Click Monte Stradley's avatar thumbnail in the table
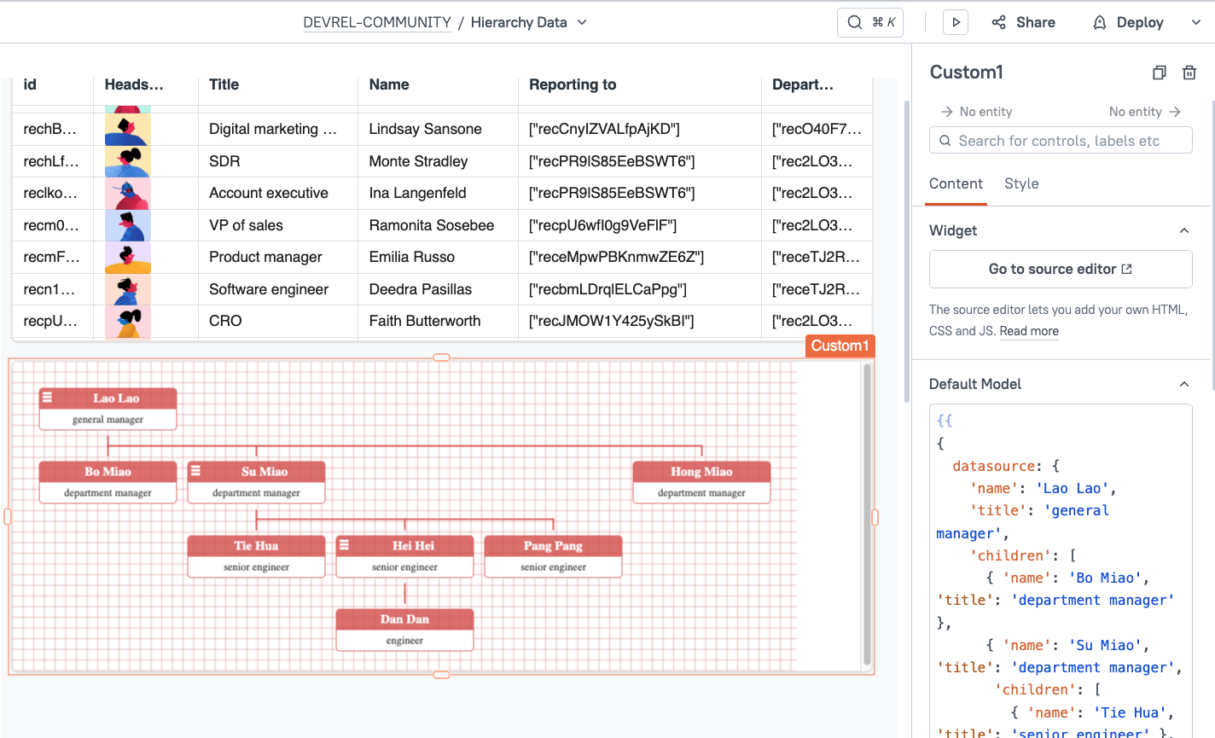Image resolution: width=1215 pixels, height=738 pixels. (x=128, y=160)
